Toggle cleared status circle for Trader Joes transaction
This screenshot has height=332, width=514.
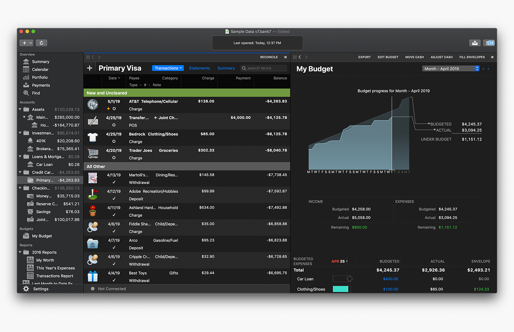point(114,158)
